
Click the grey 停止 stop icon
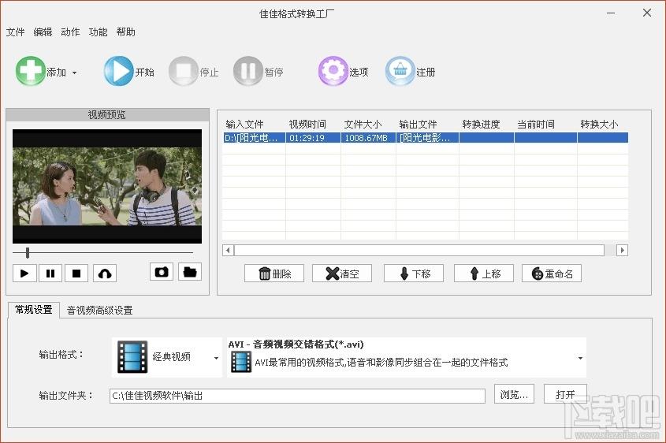coord(184,71)
